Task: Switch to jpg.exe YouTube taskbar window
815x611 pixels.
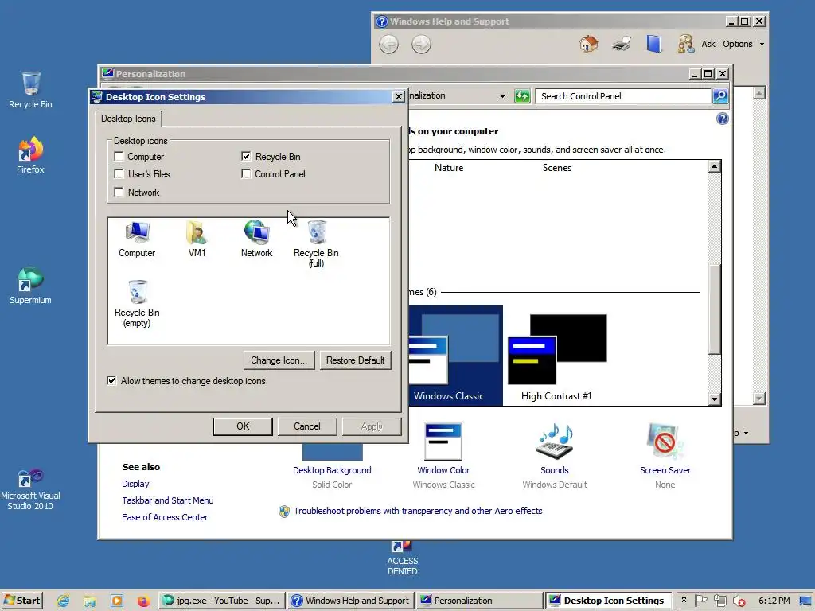Action: click(x=222, y=601)
